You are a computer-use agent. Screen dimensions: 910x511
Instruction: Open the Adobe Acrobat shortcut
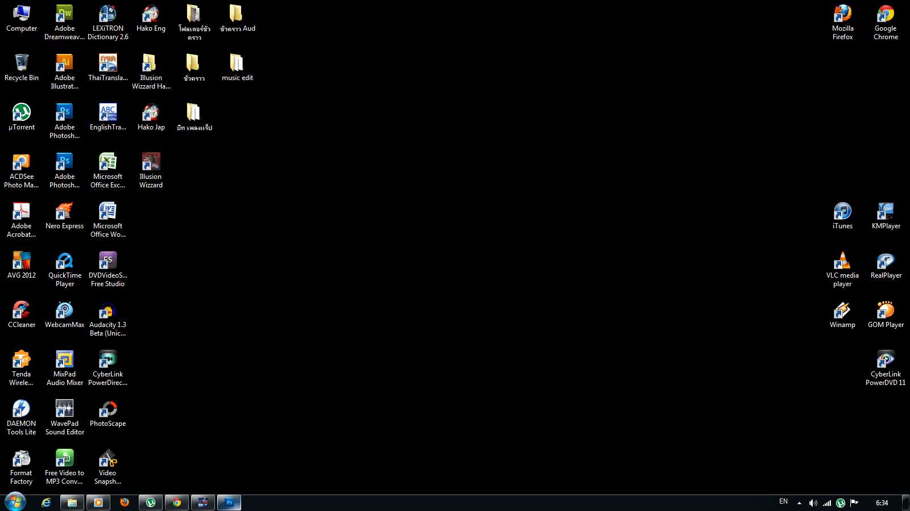(x=22, y=220)
